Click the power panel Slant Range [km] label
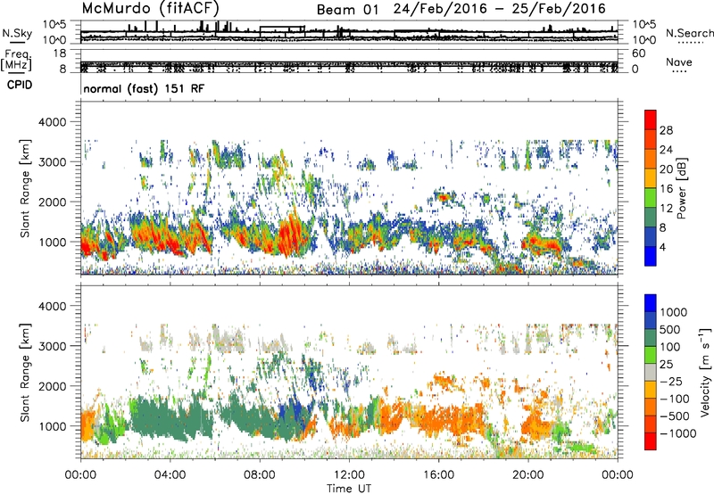The image size is (714, 494). coord(25,188)
